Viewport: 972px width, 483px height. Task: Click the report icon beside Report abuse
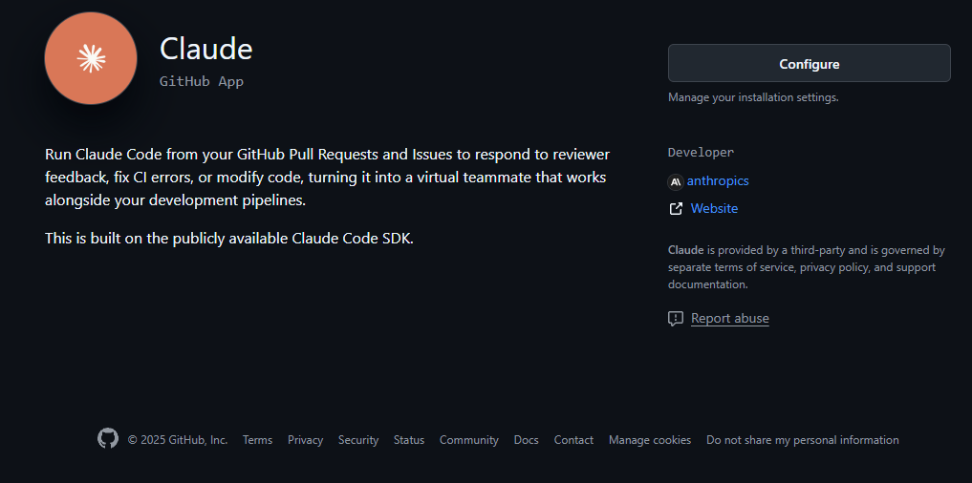click(676, 319)
